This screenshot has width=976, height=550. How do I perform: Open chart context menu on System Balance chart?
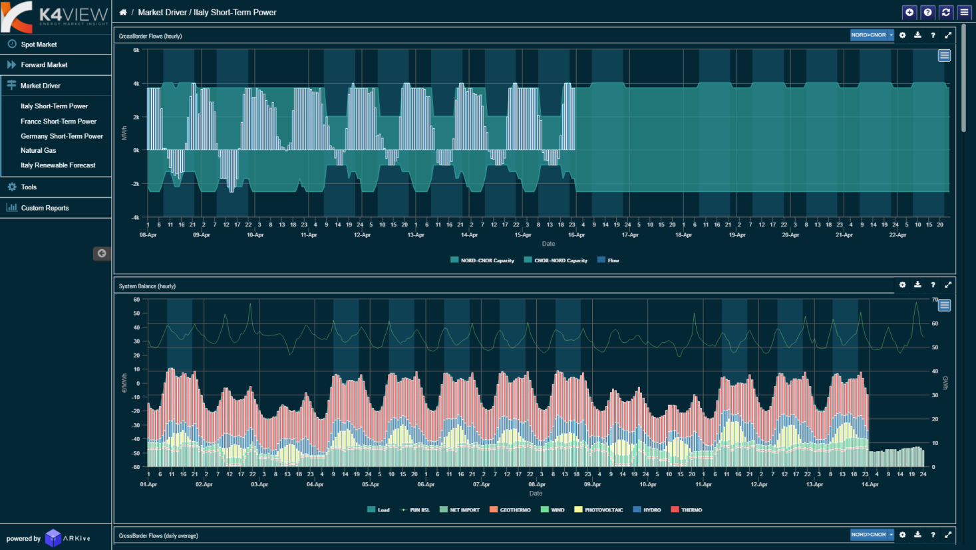point(944,306)
